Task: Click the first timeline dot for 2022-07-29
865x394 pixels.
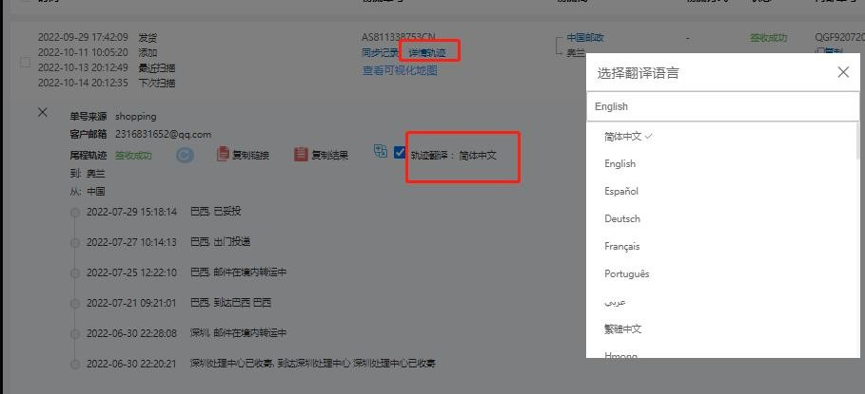Action: pyautogui.click(x=75, y=212)
